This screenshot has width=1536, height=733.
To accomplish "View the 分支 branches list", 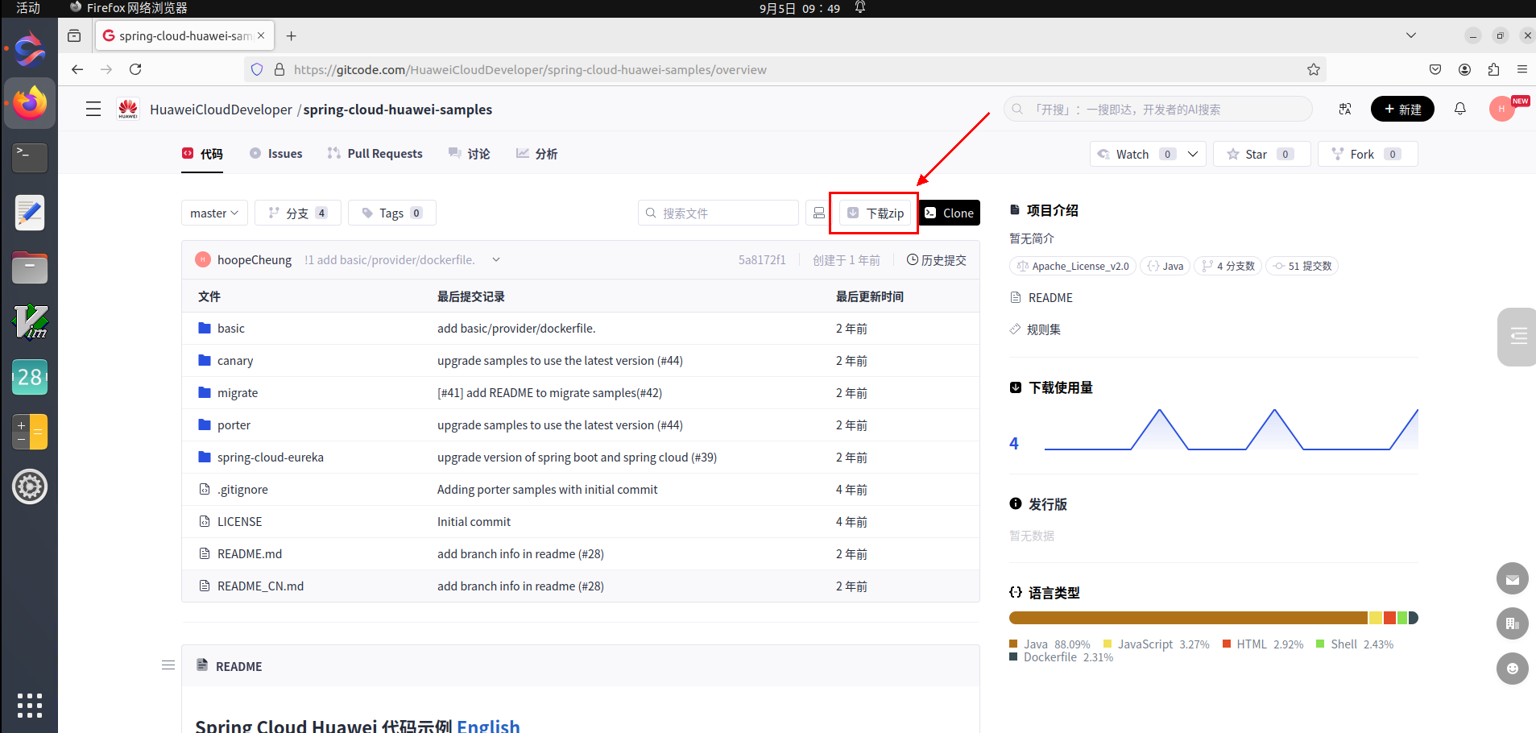I will 298,213.
